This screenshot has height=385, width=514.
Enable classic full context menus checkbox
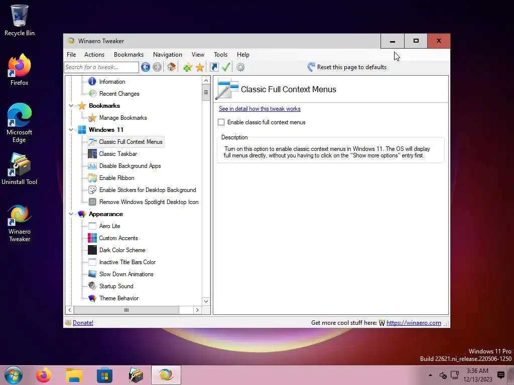click(221, 122)
